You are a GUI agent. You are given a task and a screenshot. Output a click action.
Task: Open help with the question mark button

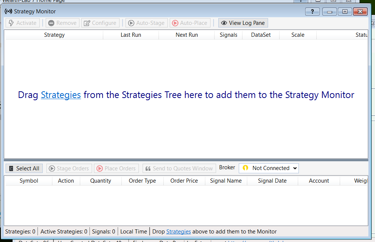[x=312, y=12]
